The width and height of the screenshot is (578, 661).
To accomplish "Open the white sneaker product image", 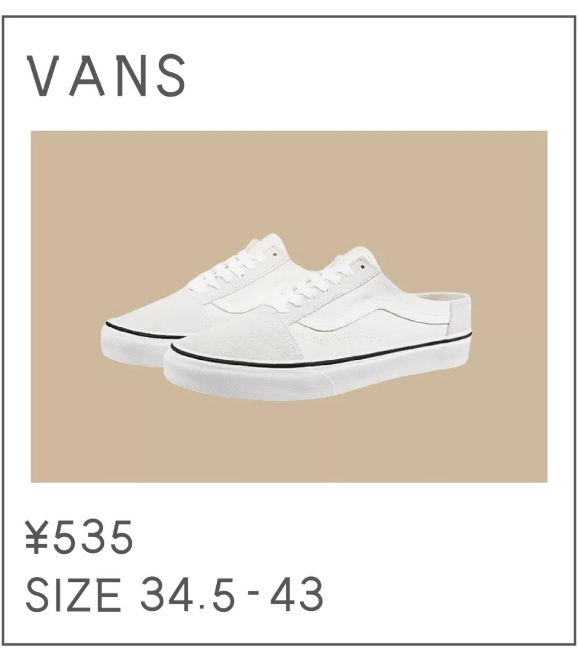I will 289,306.
